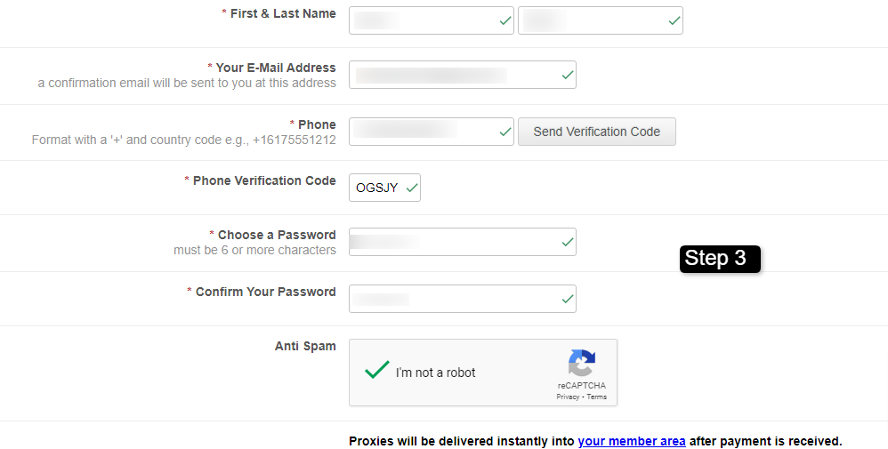Open reCAPTCHA Terms link

597,397
